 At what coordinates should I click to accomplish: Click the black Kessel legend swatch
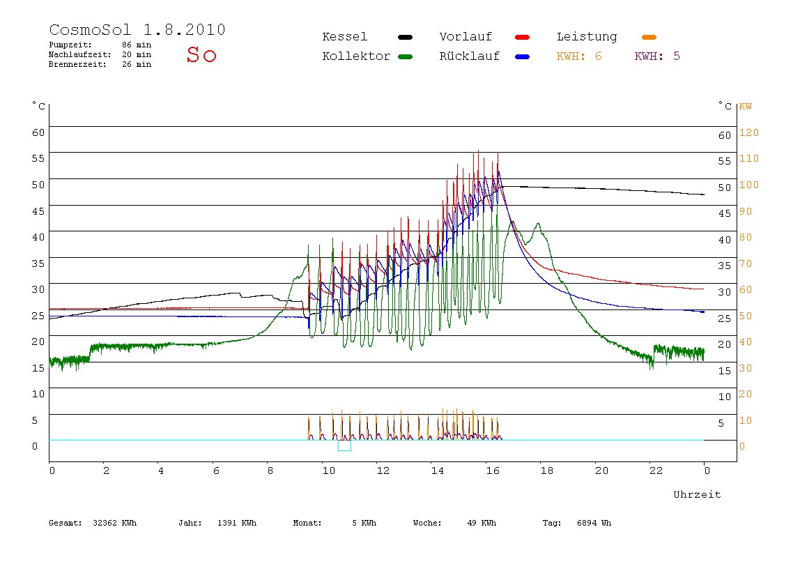pyautogui.click(x=405, y=37)
